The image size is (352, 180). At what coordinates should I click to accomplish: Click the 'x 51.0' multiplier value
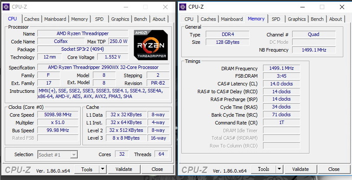[x=58, y=122]
